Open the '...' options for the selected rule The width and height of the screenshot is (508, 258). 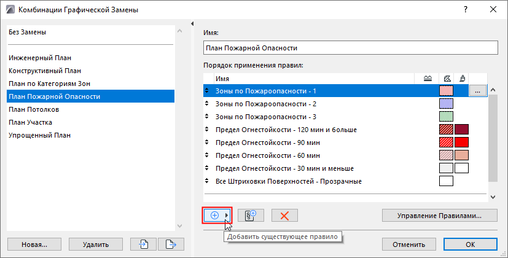479,91
